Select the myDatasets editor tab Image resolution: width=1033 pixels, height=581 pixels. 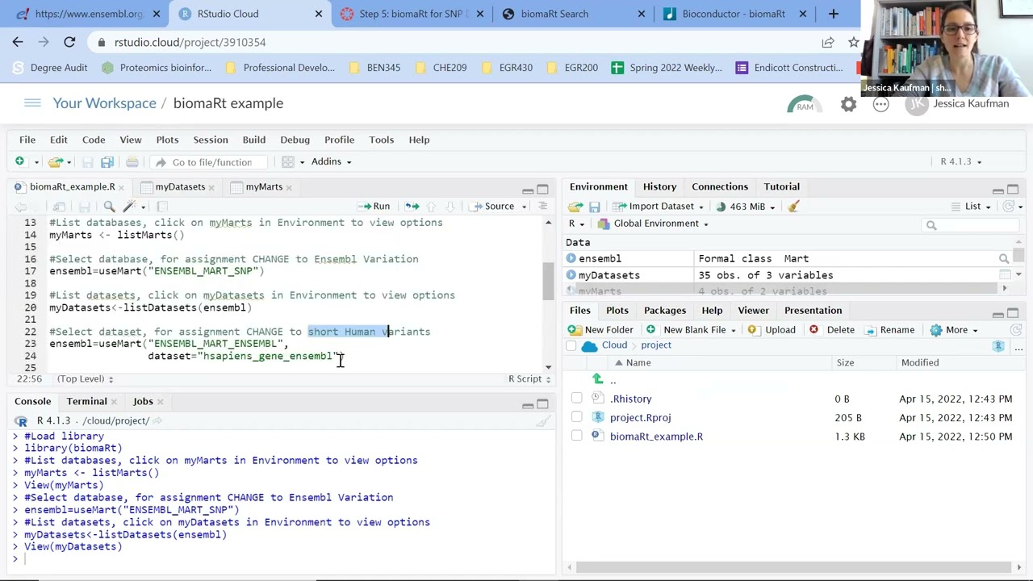pyautogui.click(x=180, y=186)
